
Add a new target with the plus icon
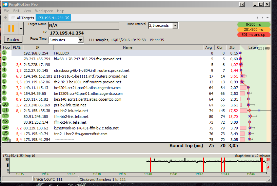click(x=5, y=18)
